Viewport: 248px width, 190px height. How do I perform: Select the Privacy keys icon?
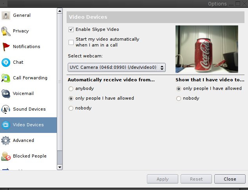coord(6,31)
